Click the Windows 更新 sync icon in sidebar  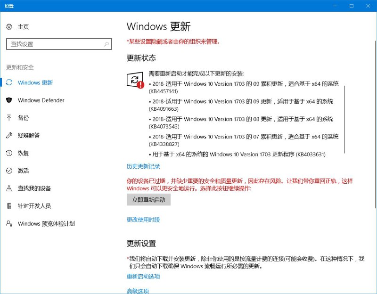(x=9, y=82)
